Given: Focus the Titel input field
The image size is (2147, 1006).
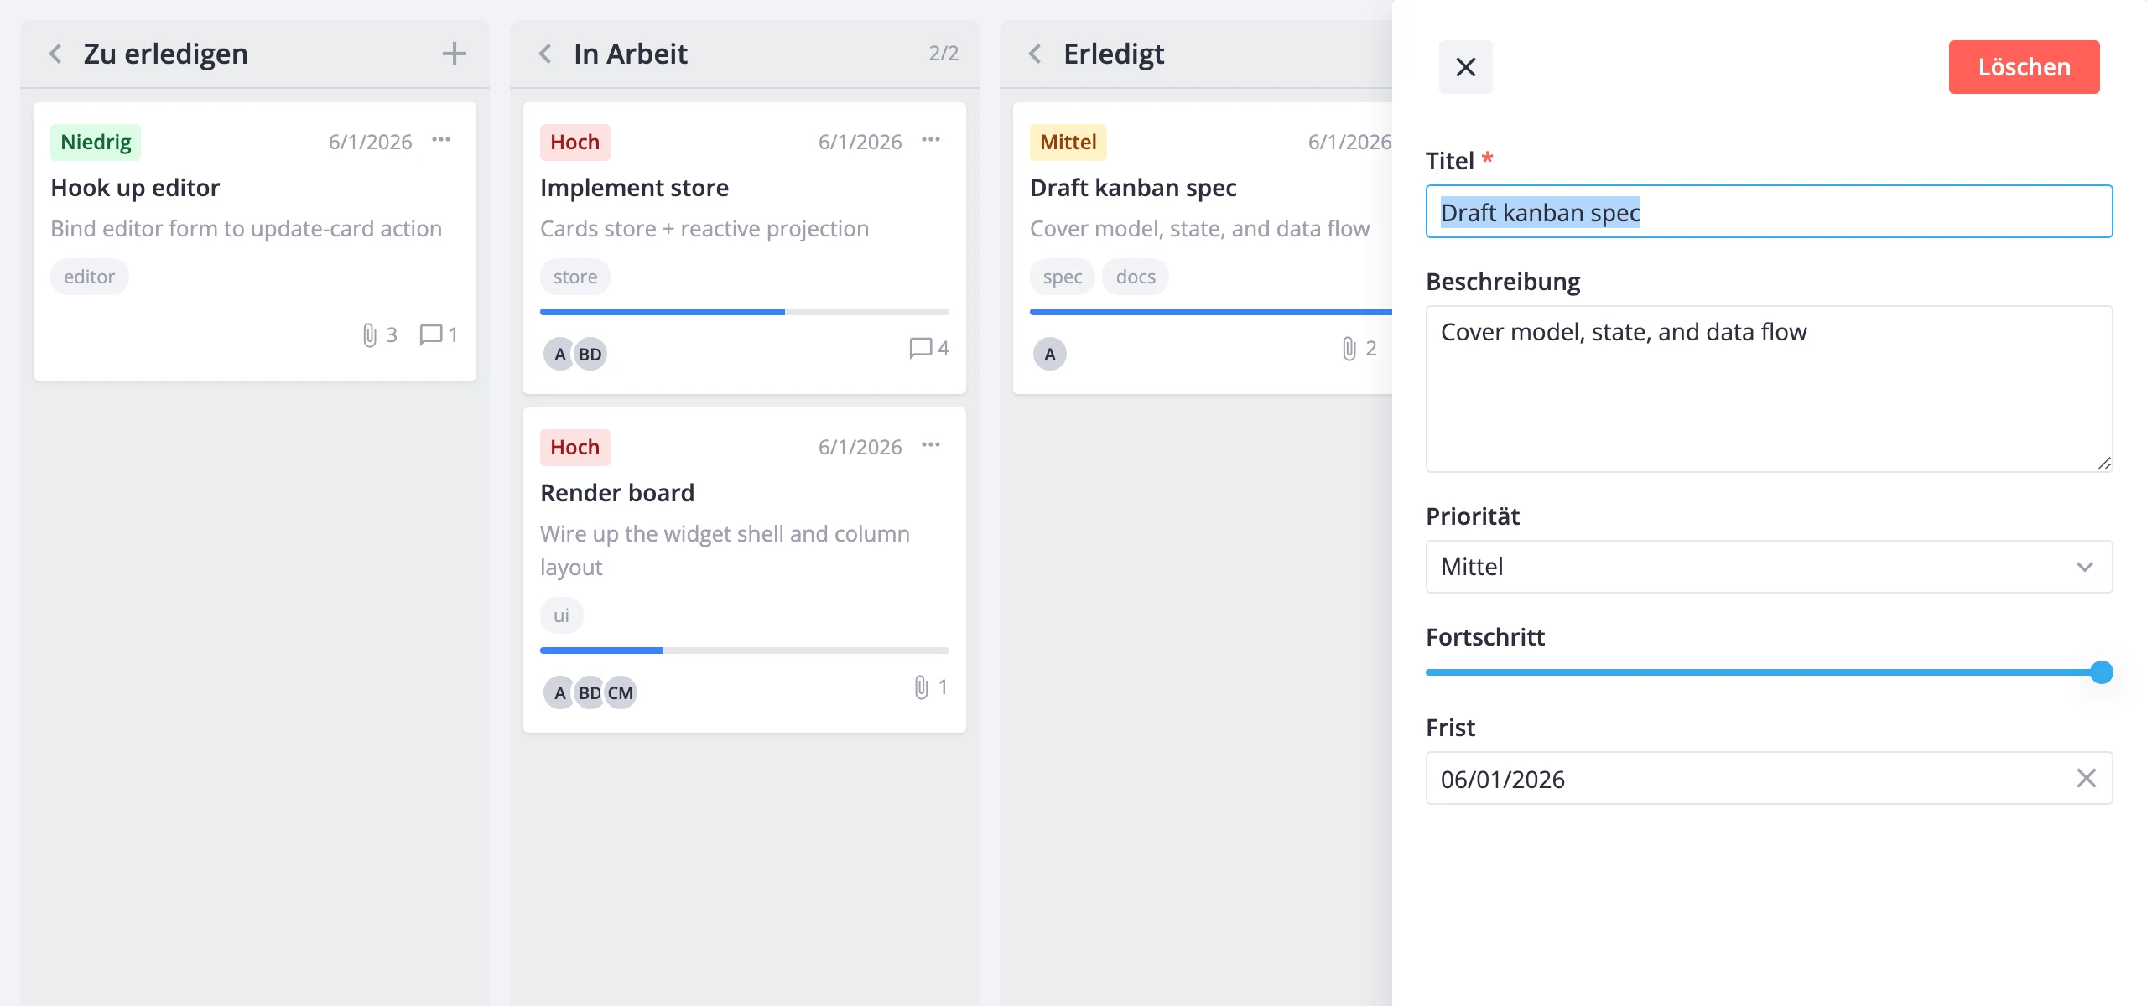Looking at the screenshot, I should 1769,212.
